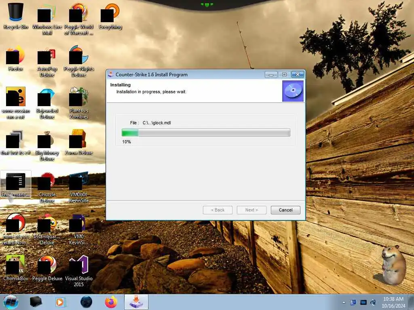The image size is (414, 310).
Task: Click the tray icon beside the clock
Action: [x=373, y=302]
